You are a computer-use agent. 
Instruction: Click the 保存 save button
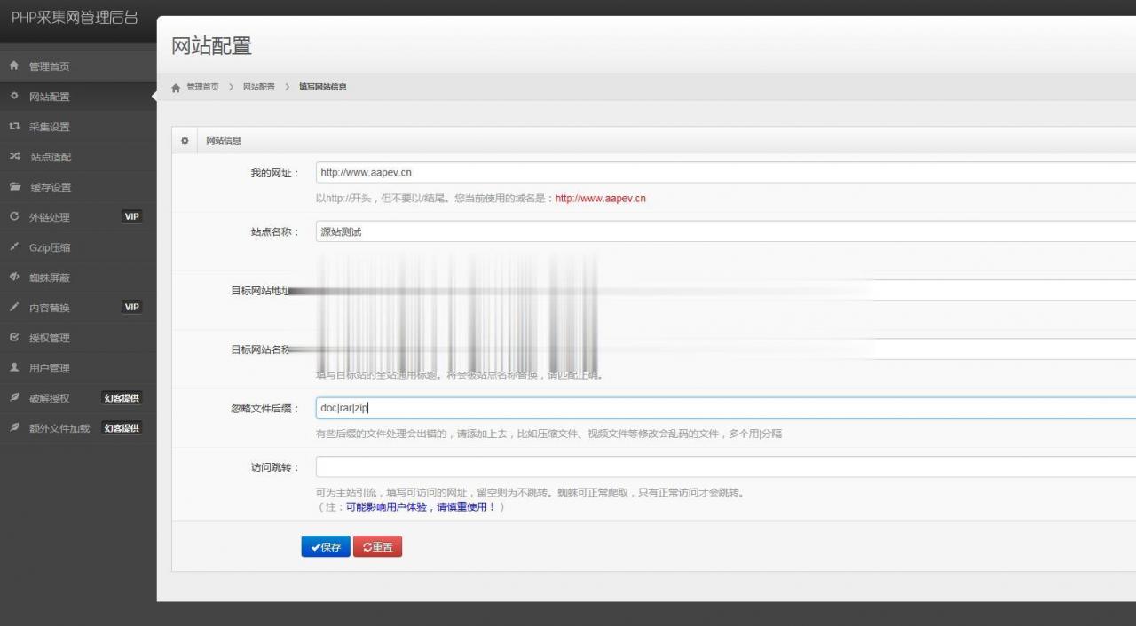[x=326, y=547]
